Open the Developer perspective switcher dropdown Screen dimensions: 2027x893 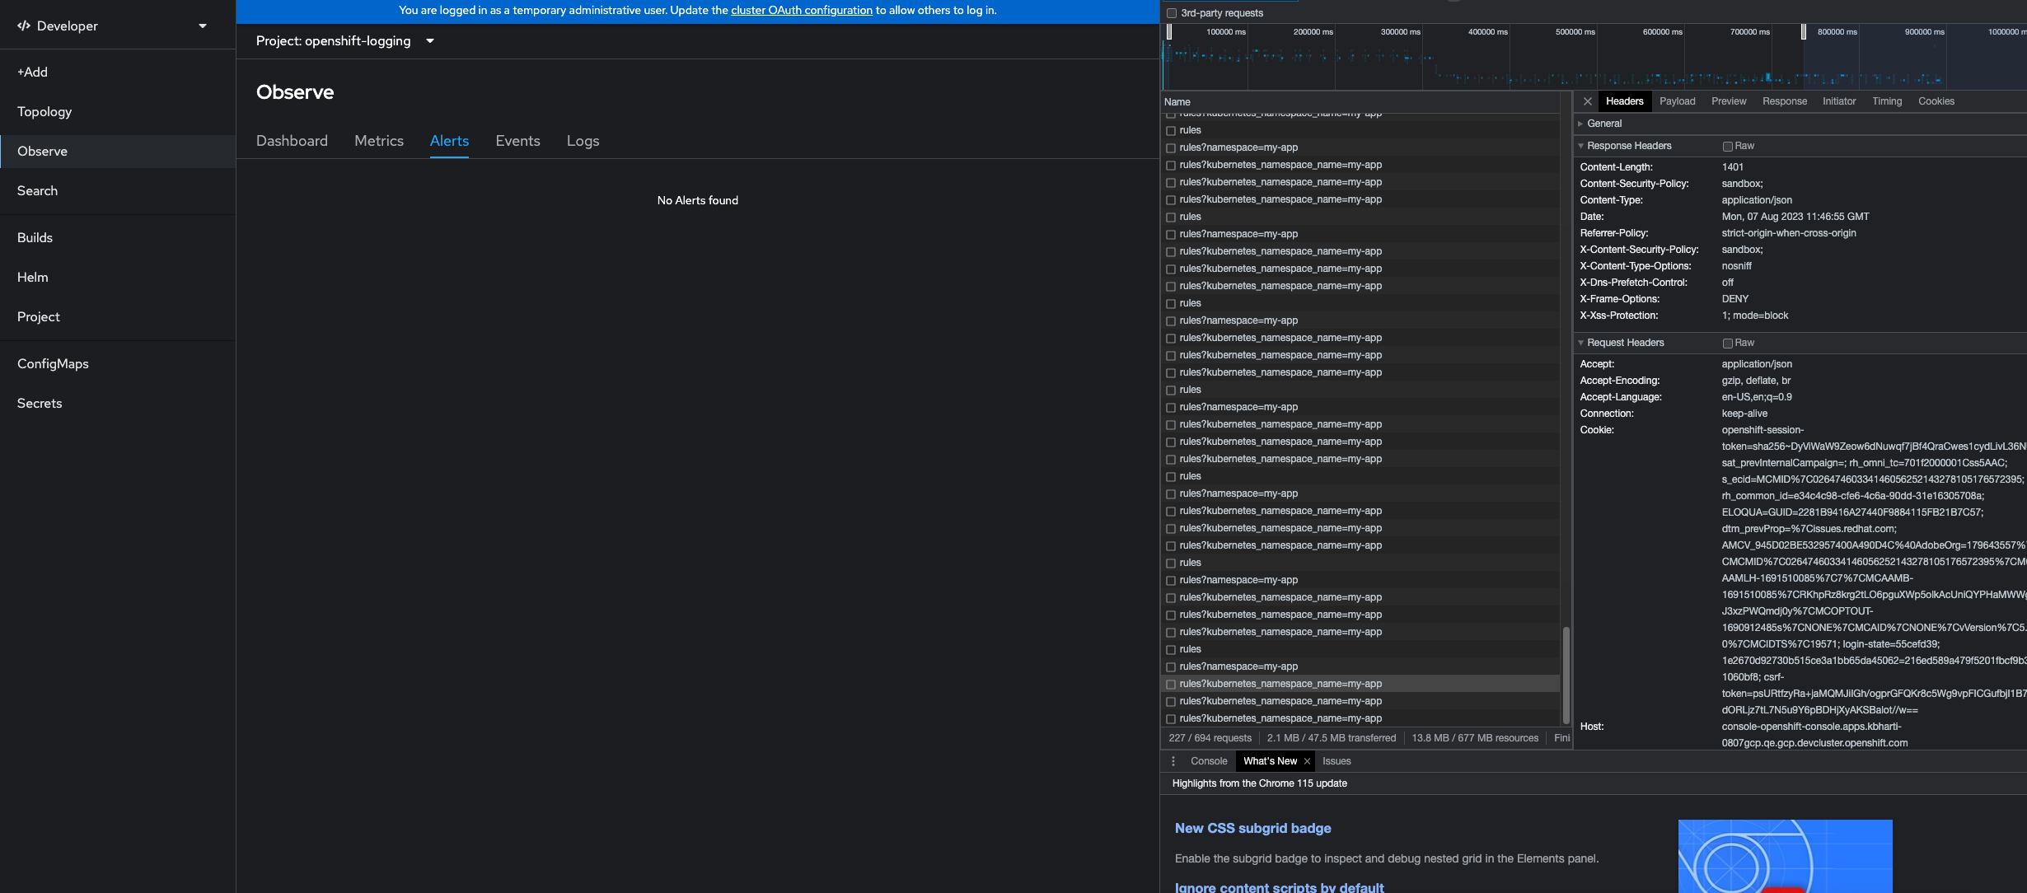(202, 26)
